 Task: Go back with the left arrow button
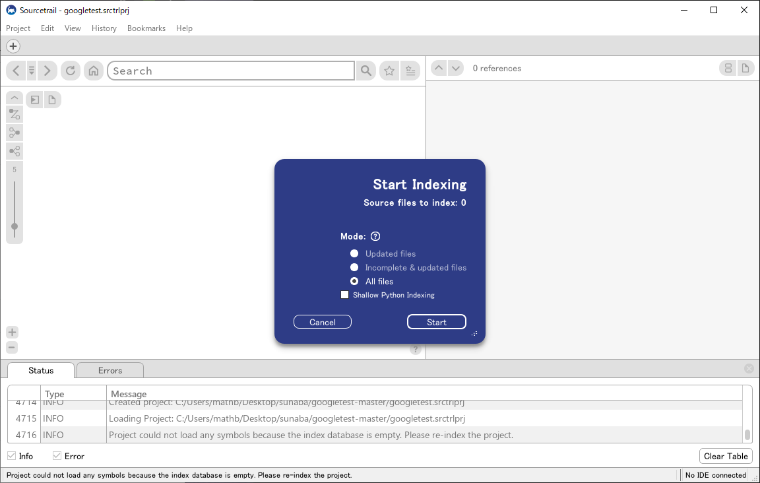click(16, 71)
